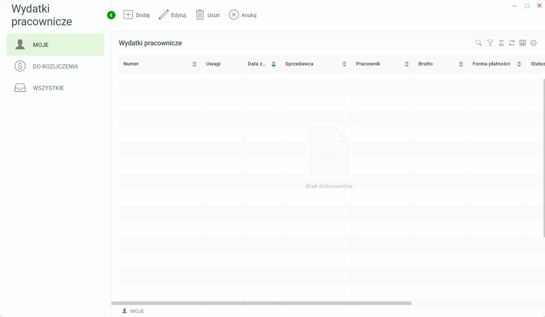Click the vertical scrollbar on the right
545x317 pixels.
click(544, 158)
